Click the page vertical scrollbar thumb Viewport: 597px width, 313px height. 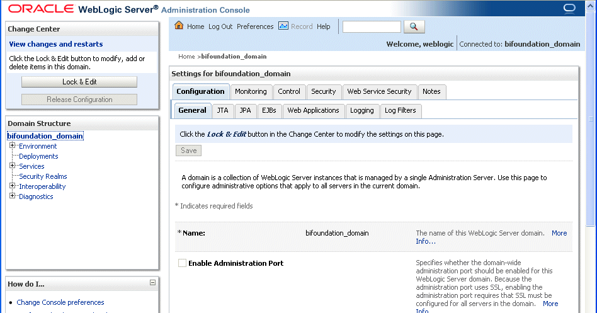(591, 118)
